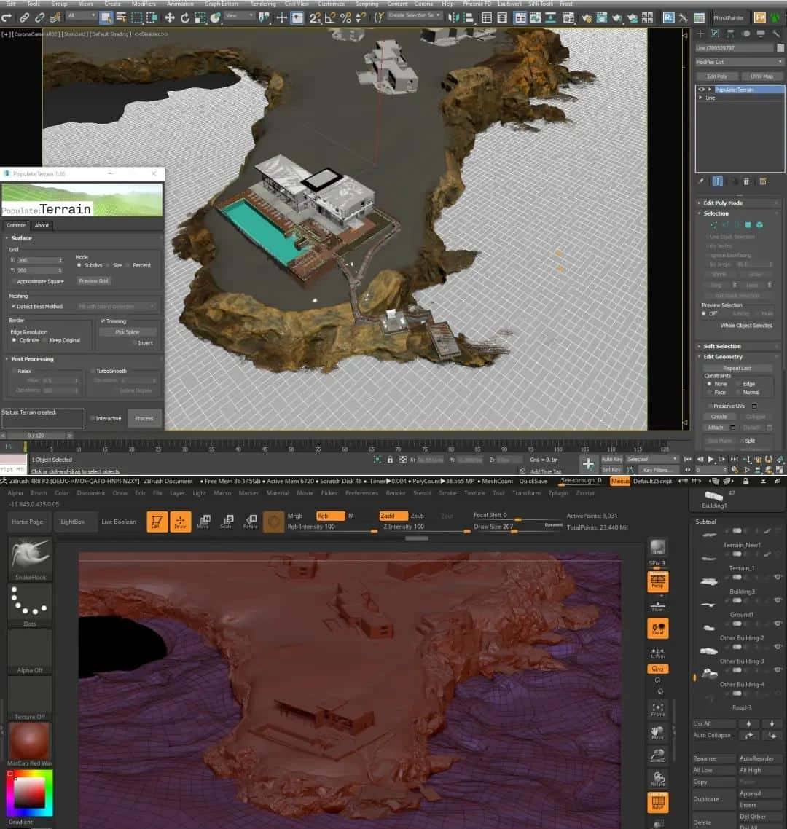
Task: Open the Zplugin menu in ZBrush
Action: pos(557,492)
